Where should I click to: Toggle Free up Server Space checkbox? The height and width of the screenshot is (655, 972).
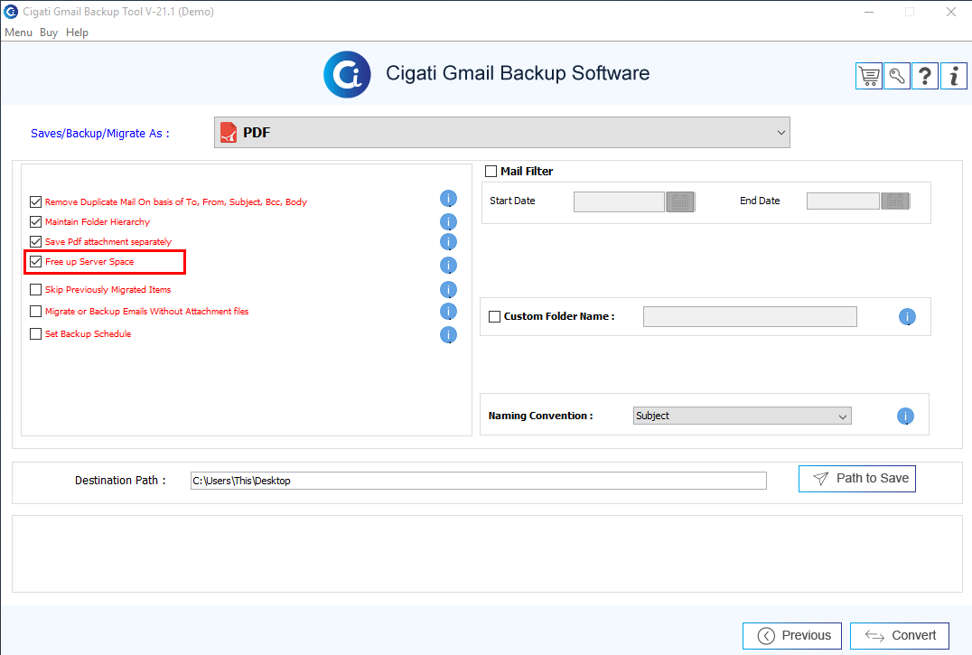pos(36,261)
